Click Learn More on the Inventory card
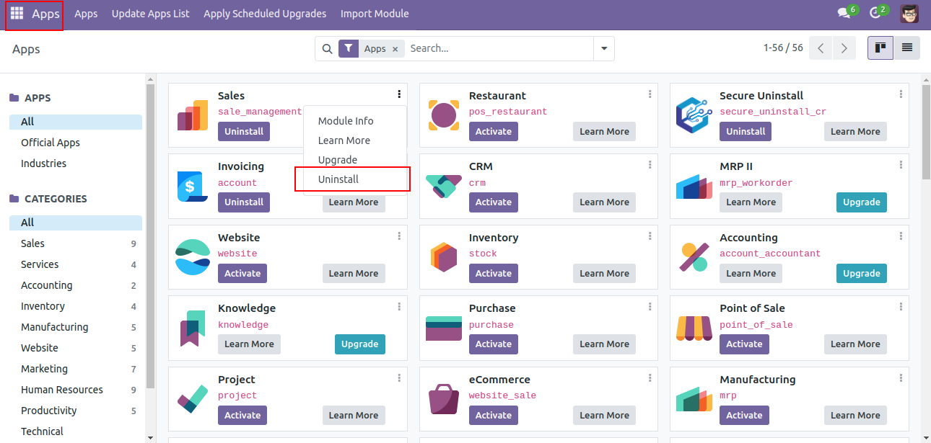This screenshot has width=931, height=443. (x=605, y=274)
